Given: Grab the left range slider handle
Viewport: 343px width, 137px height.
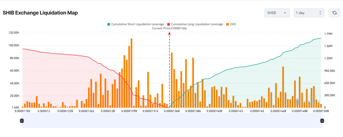Looking at the screenshot, I should (22, 121).
